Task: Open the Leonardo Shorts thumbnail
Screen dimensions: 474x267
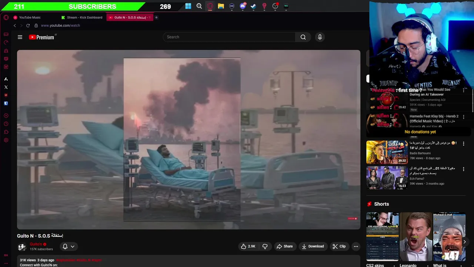Action: point(415,237)
